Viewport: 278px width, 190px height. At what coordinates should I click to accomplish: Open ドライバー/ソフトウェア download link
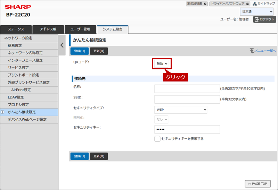(230, 4)
